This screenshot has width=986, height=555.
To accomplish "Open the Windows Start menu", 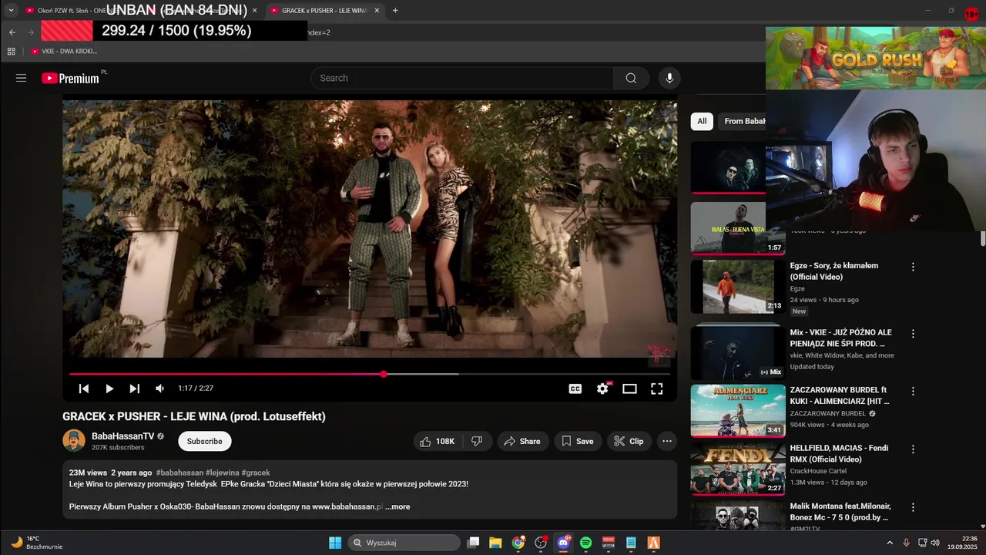I will (335, 543).
